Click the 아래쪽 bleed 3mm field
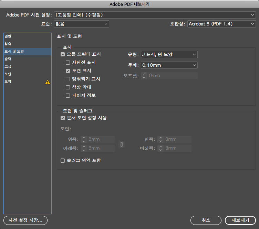Screen dimensions: 259x229 pos(101,148)
